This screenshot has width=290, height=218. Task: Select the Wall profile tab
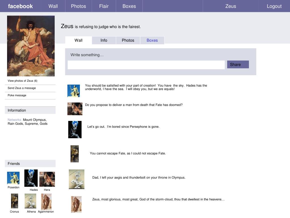point(78,40)
